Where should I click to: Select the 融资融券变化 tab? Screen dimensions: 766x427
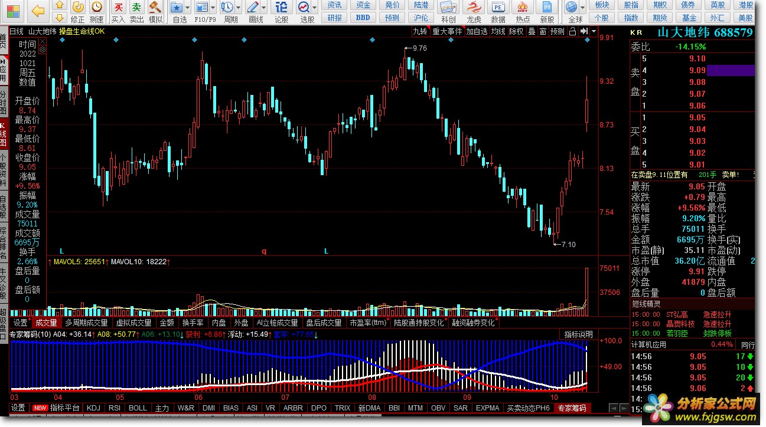click(474, 323)
